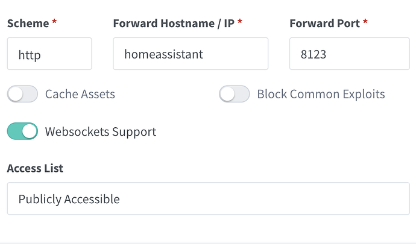Select the Publicly Accessible option text
The height and width of the screenshot is (246, 416).
69,199
